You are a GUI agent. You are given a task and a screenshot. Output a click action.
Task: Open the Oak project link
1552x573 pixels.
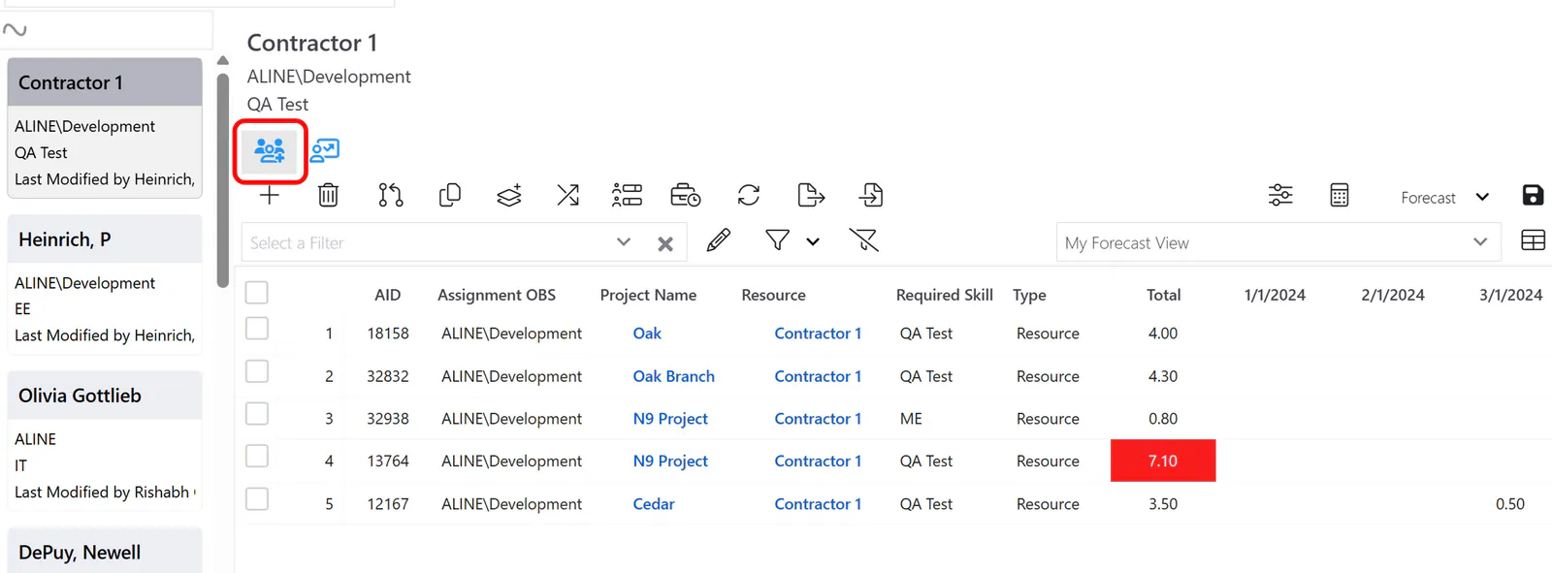click(x=647, y=334)
